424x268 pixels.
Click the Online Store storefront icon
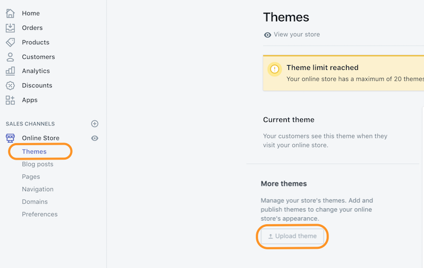coord(10,138)
